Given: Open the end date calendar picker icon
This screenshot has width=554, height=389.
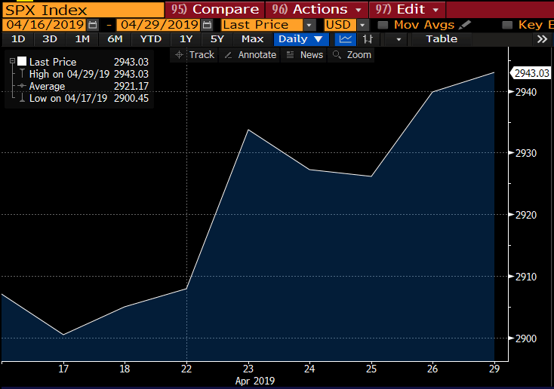Looking at the screenshot, I should [207, 25].
